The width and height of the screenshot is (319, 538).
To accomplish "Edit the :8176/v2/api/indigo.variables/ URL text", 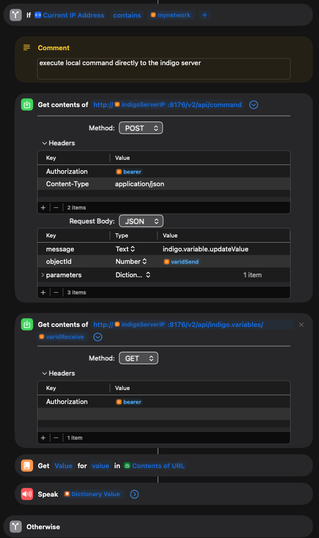I will (215, 324).
